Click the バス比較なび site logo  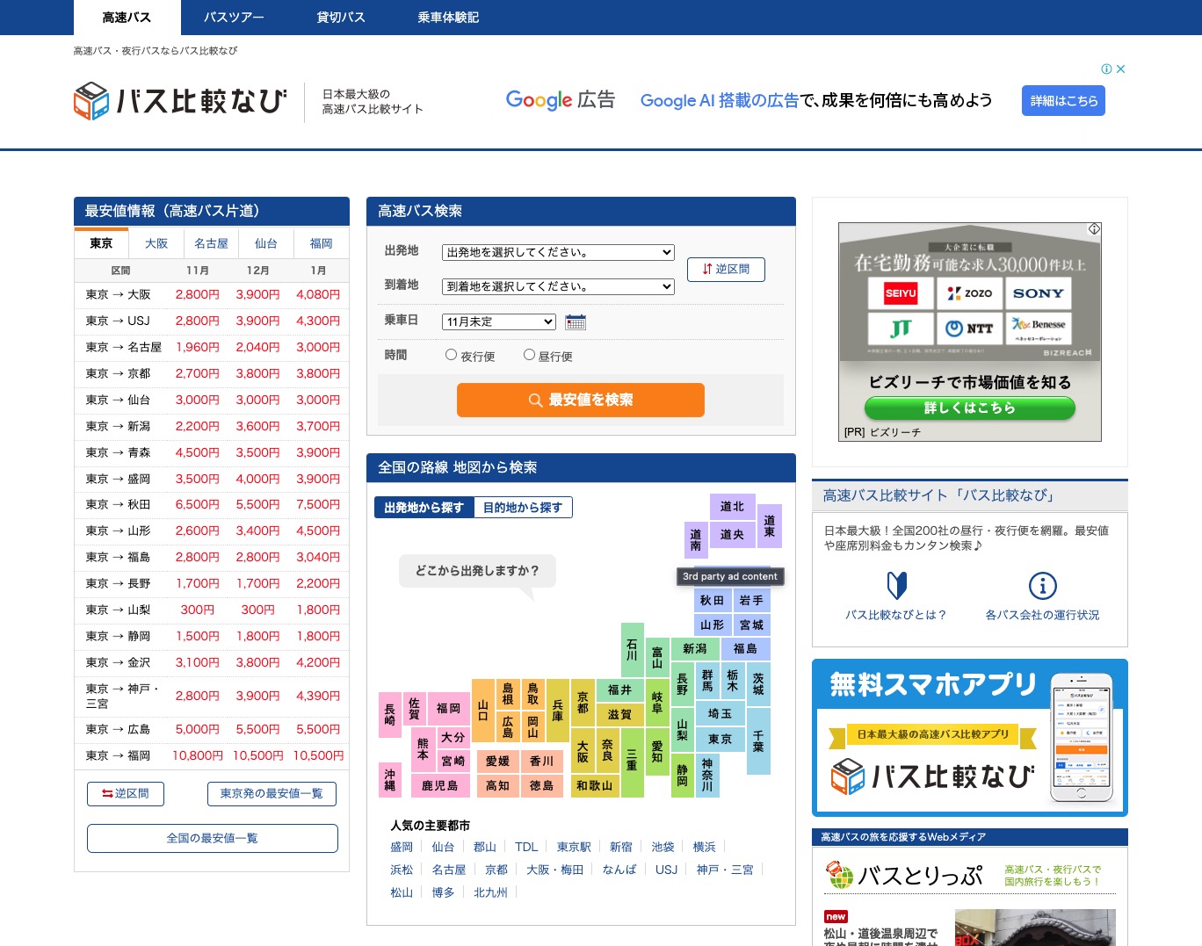click(180, 101)
